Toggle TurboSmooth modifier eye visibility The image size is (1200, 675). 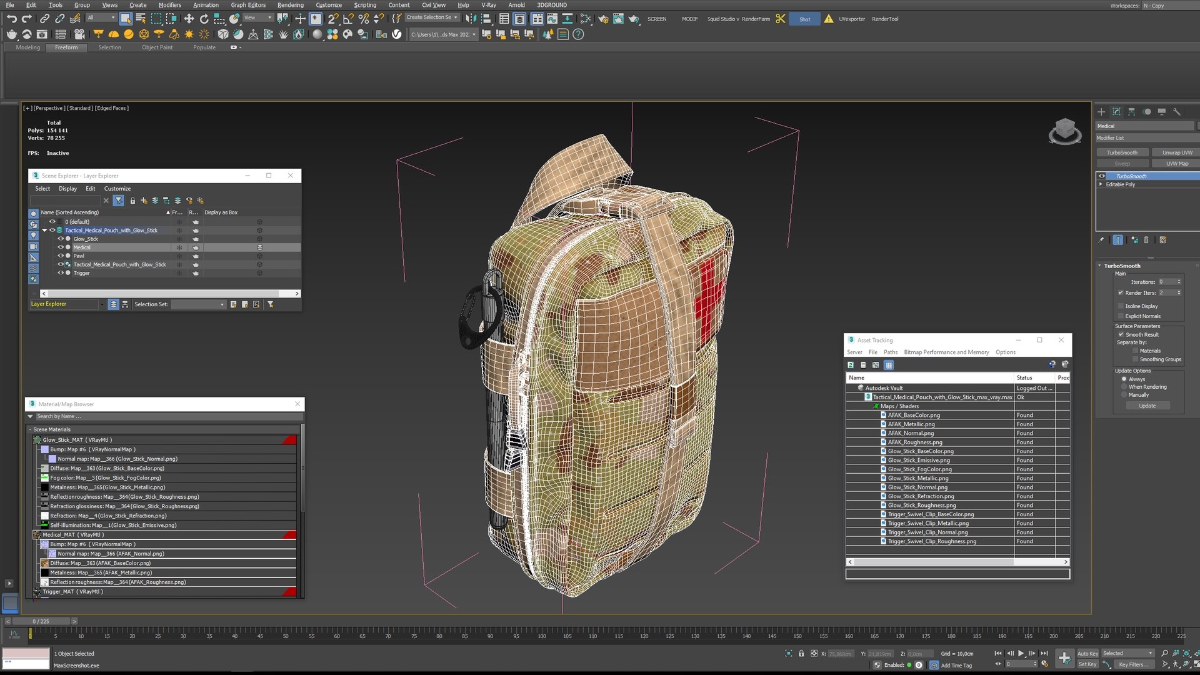click(1102, 176)
